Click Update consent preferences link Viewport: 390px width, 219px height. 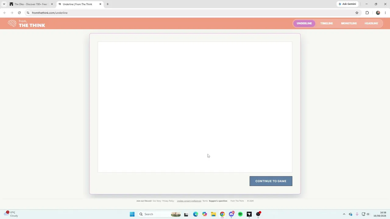pyautogui.click(x=189, y=201)
